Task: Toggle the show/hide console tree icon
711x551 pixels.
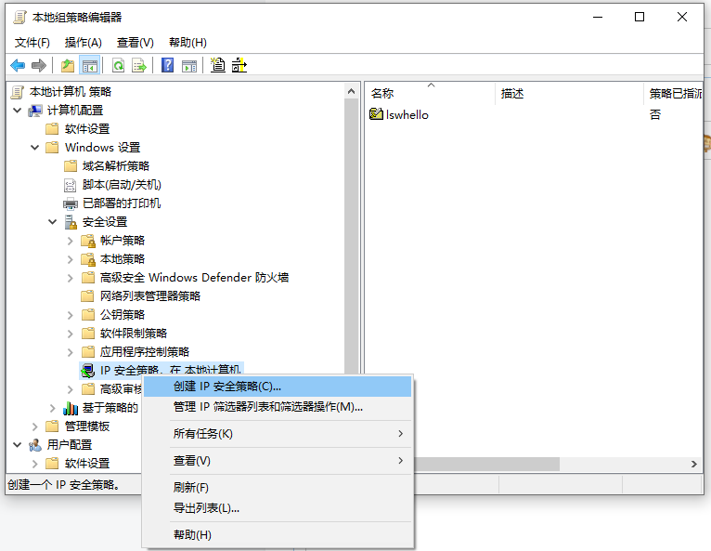Action: pos(89,65)
